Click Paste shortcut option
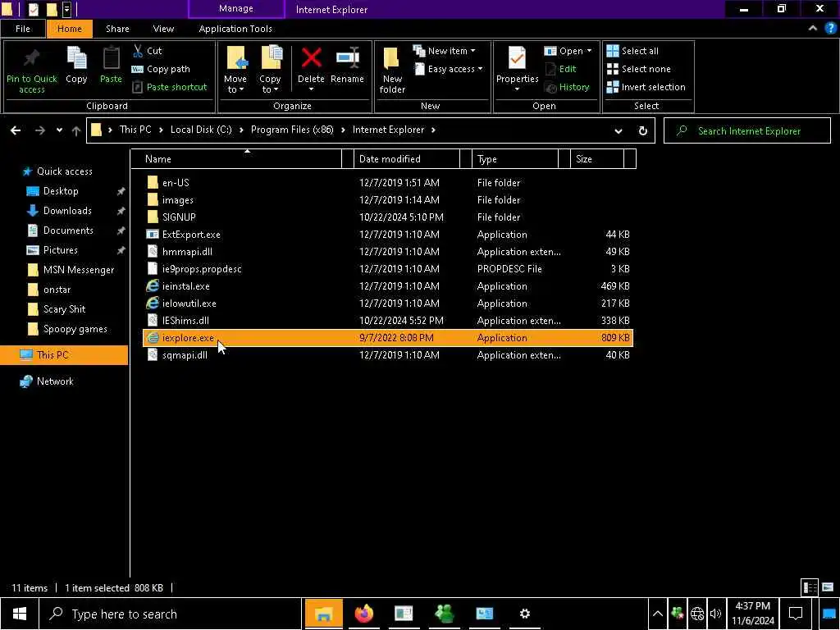 pyautogui.click(x=170, y=87)
